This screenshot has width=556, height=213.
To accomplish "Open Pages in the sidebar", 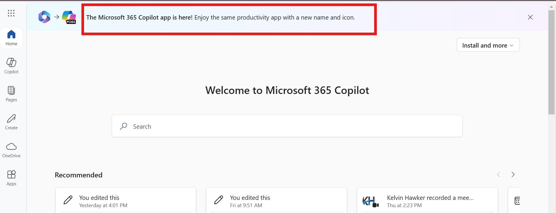I will pos(11,94).
